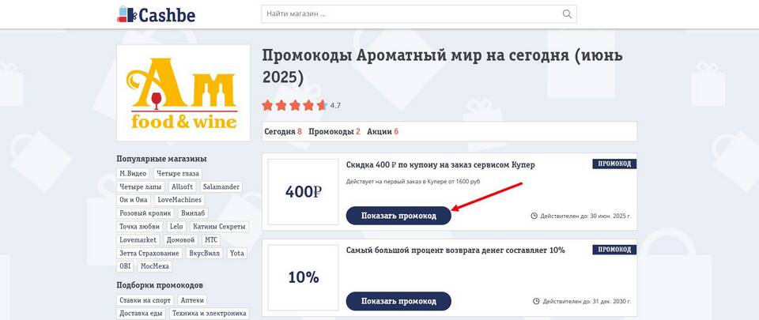
Task: Open the Доставка еды collection
Action: tap(141, 314)
